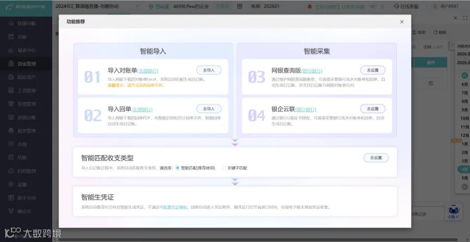Click the row action icon under 操作

pos(430,83)
